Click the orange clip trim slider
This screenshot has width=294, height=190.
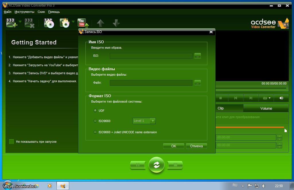[250, 127]
